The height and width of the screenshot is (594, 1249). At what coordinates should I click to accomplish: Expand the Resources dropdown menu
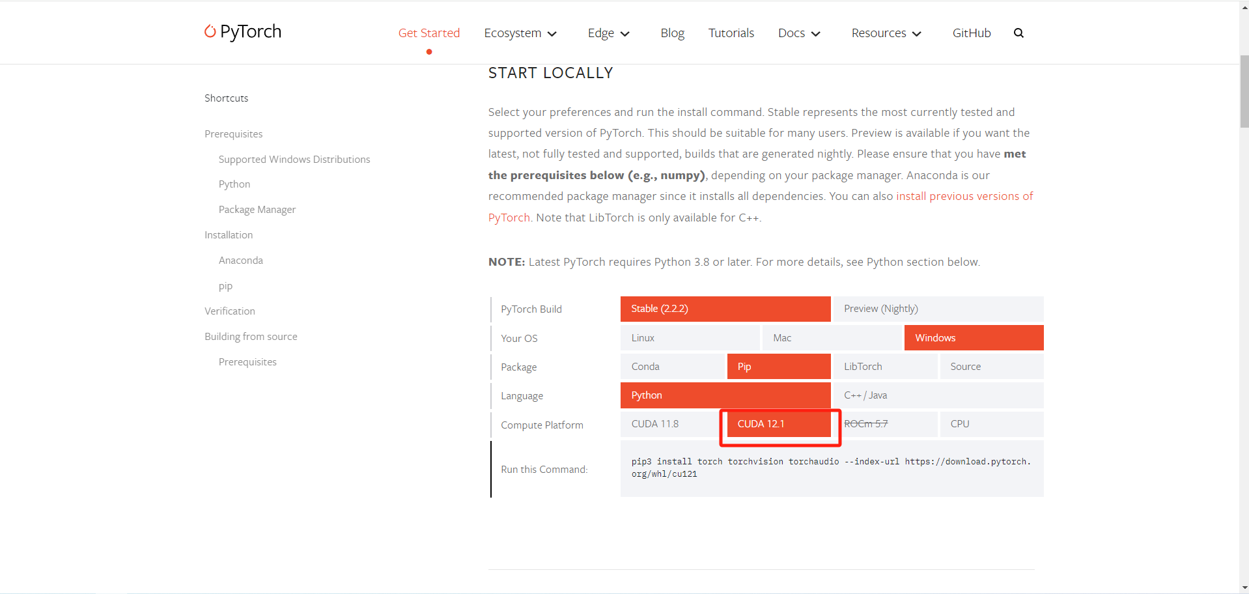tap(886, 33)
